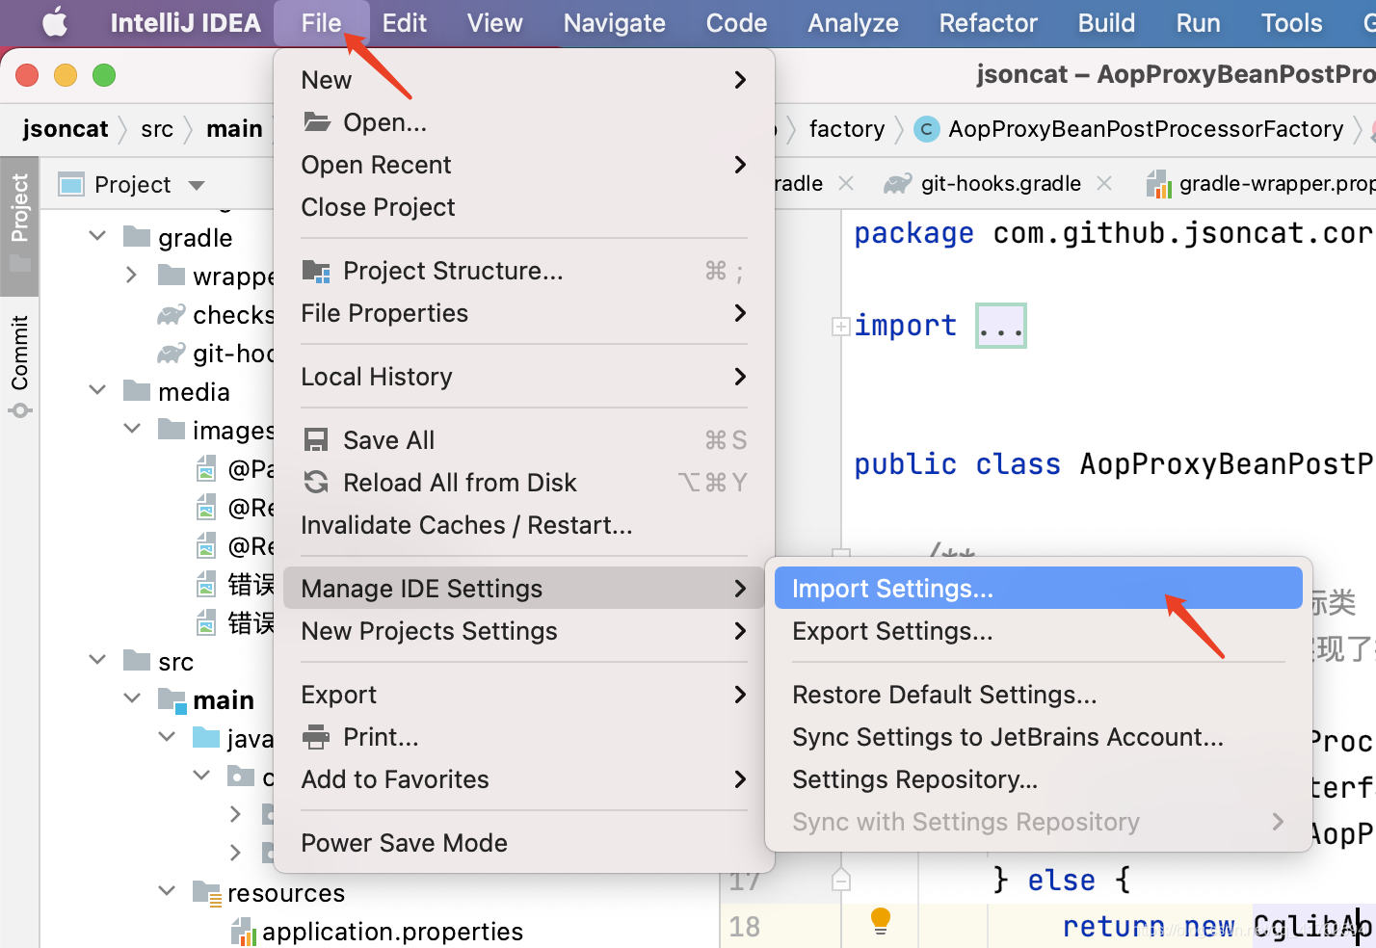Viewport: 1376px width, 948px height.
Task: Open the Tools menu
Action: [1291, 22]
